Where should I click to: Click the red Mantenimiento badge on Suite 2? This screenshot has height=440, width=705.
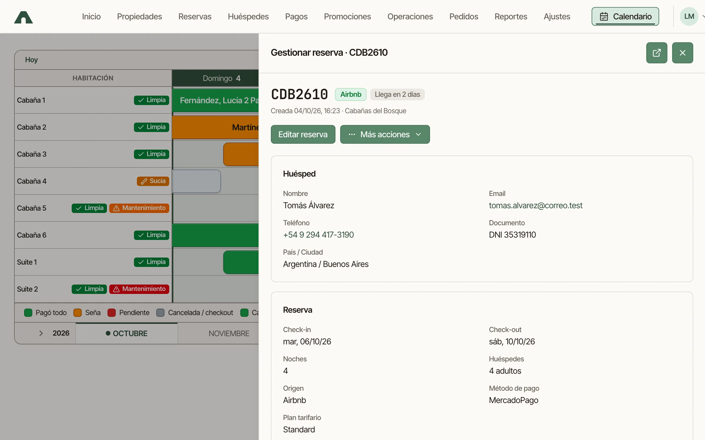tap(139, 289)
